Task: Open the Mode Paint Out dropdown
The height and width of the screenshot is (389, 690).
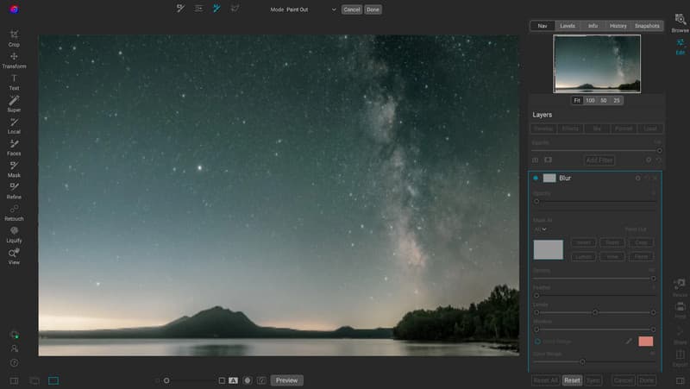Action: pos(304,9)
